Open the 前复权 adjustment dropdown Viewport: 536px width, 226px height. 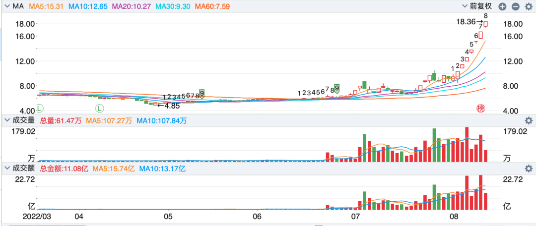pos(476,6)
